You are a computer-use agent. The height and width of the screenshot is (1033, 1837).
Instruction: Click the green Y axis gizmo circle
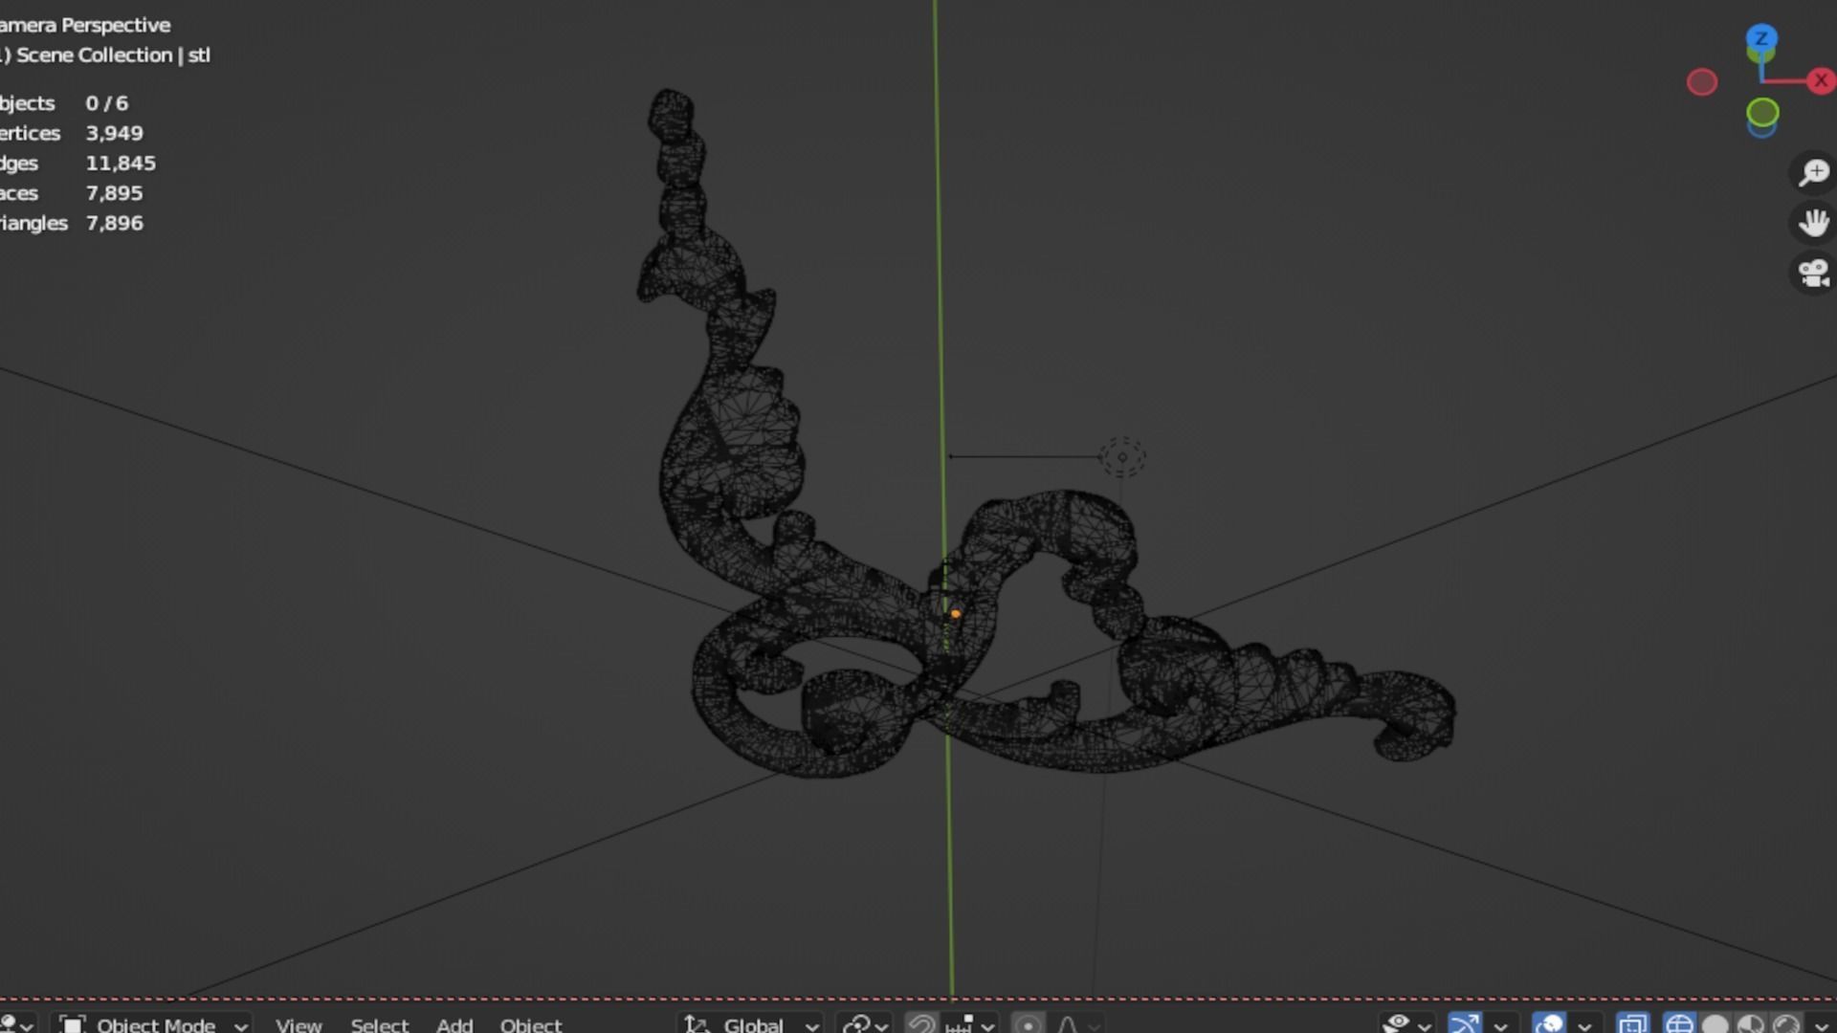tap(1762, 113)
